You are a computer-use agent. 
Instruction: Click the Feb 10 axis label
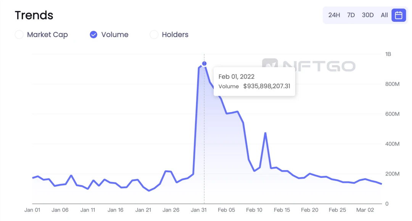click(x=254, y=210)
